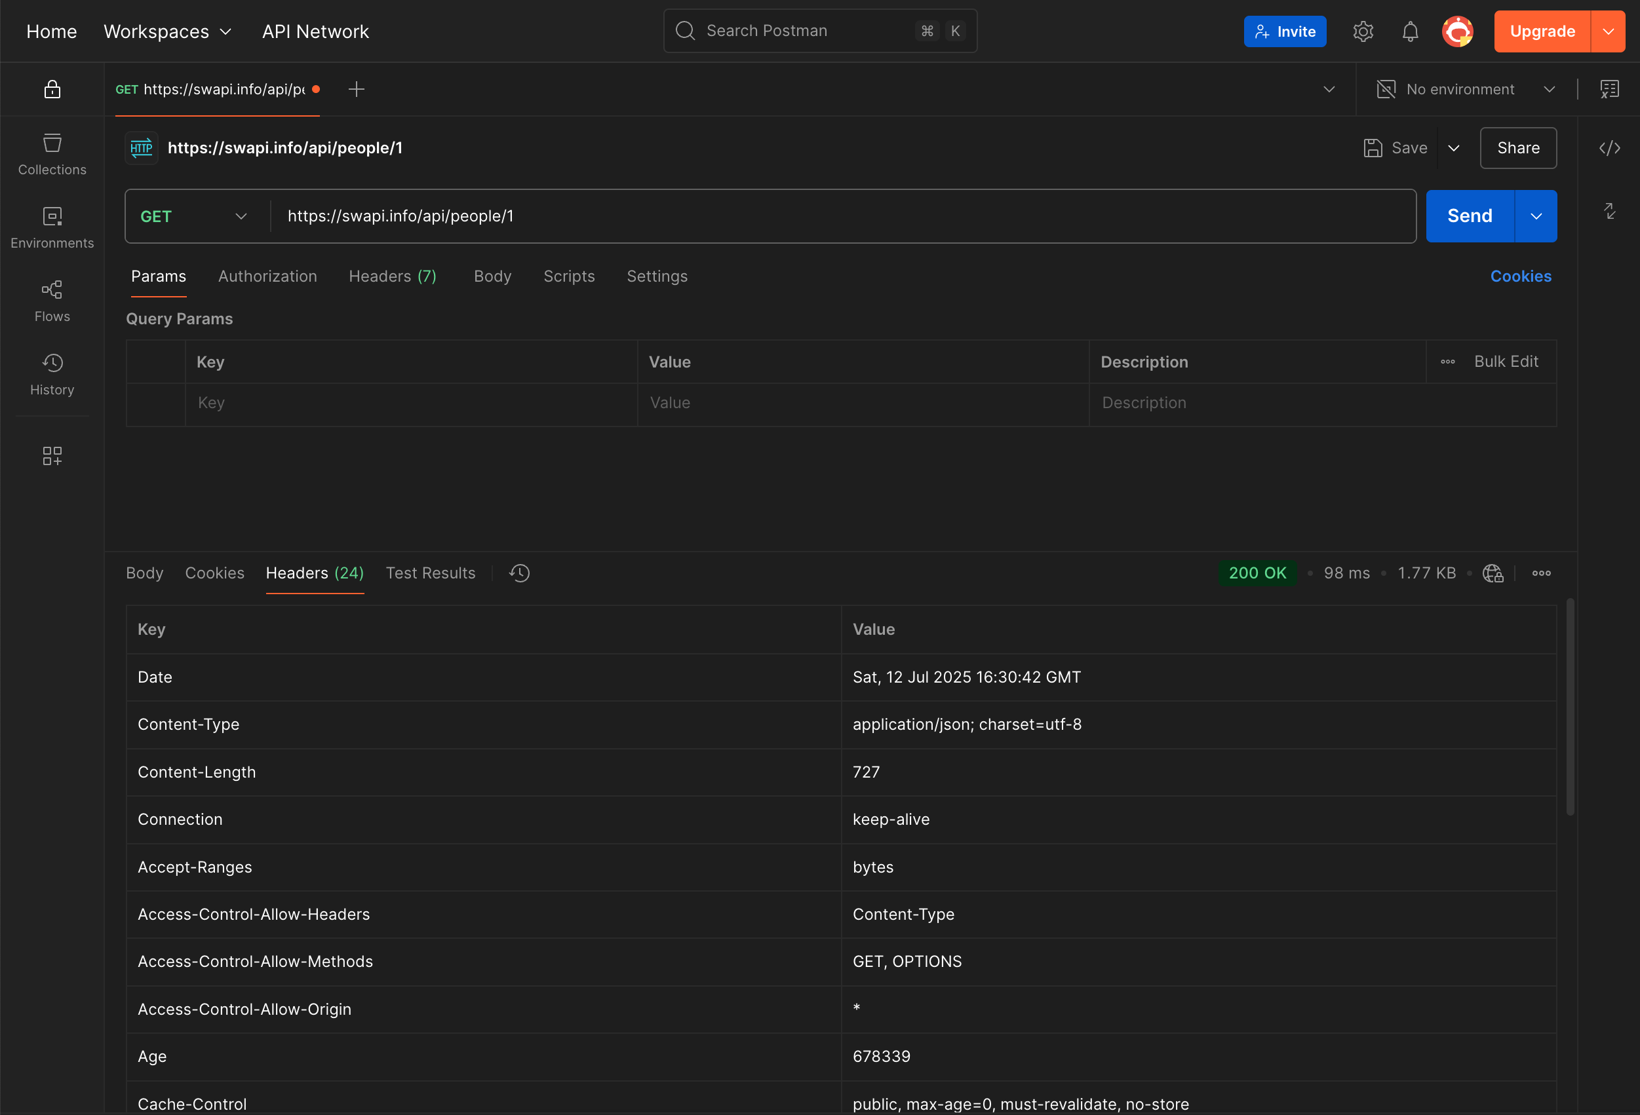1640x1115 pixels.
Task: Click the configure sidebar apps grid icon
Action: pyautogui.click(x=52, y=455)
